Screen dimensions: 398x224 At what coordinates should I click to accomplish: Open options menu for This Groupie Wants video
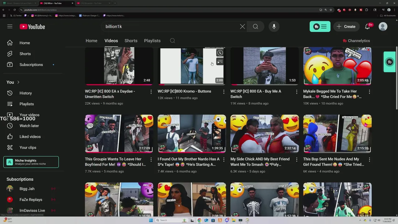151,160
